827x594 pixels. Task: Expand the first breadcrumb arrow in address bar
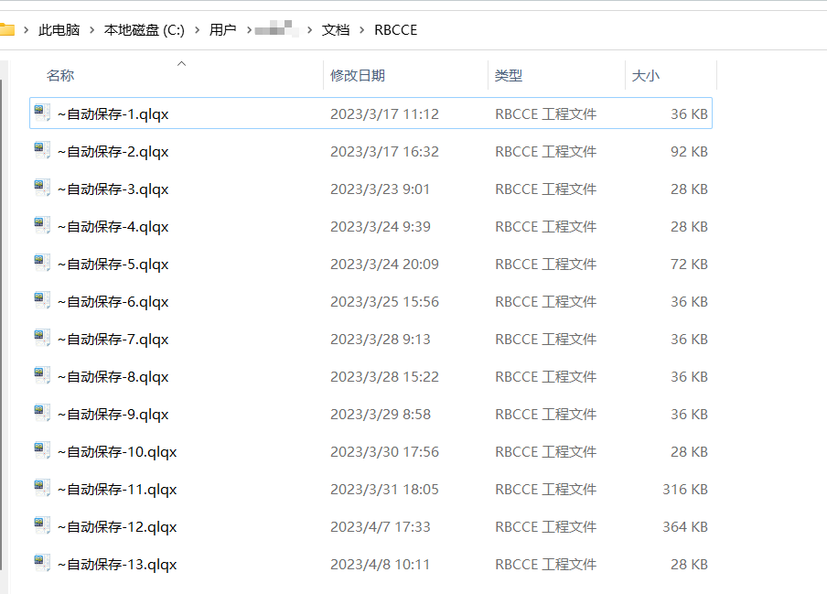(24, 29)
